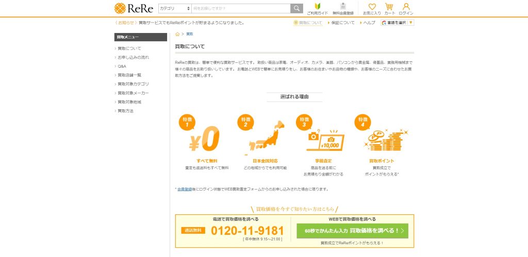Open お申し込みの流れ in the sidebar menu
Viewport: 528px width, 257px height.
133,58
